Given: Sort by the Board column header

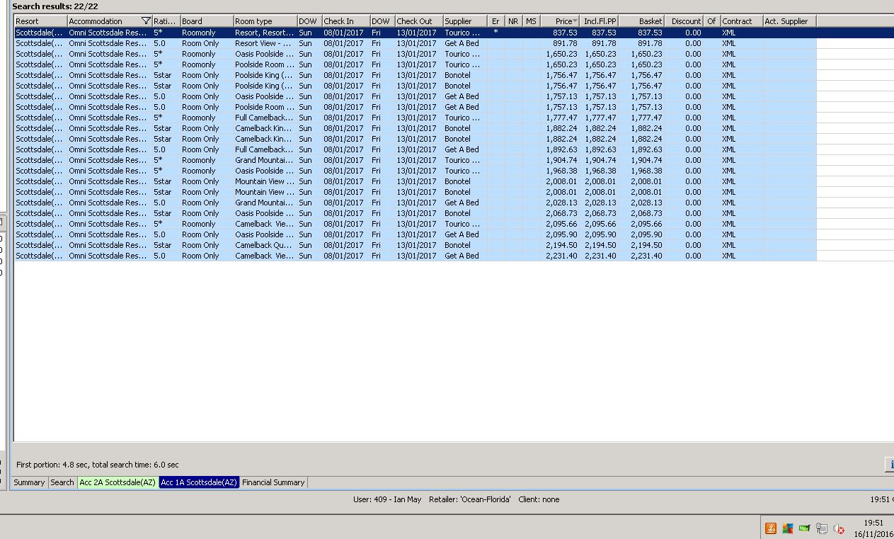Looking at the screenshot, I should tap(207, 21).
